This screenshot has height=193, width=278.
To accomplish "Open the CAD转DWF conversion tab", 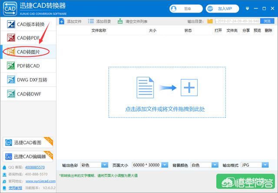I will point(28,93).
